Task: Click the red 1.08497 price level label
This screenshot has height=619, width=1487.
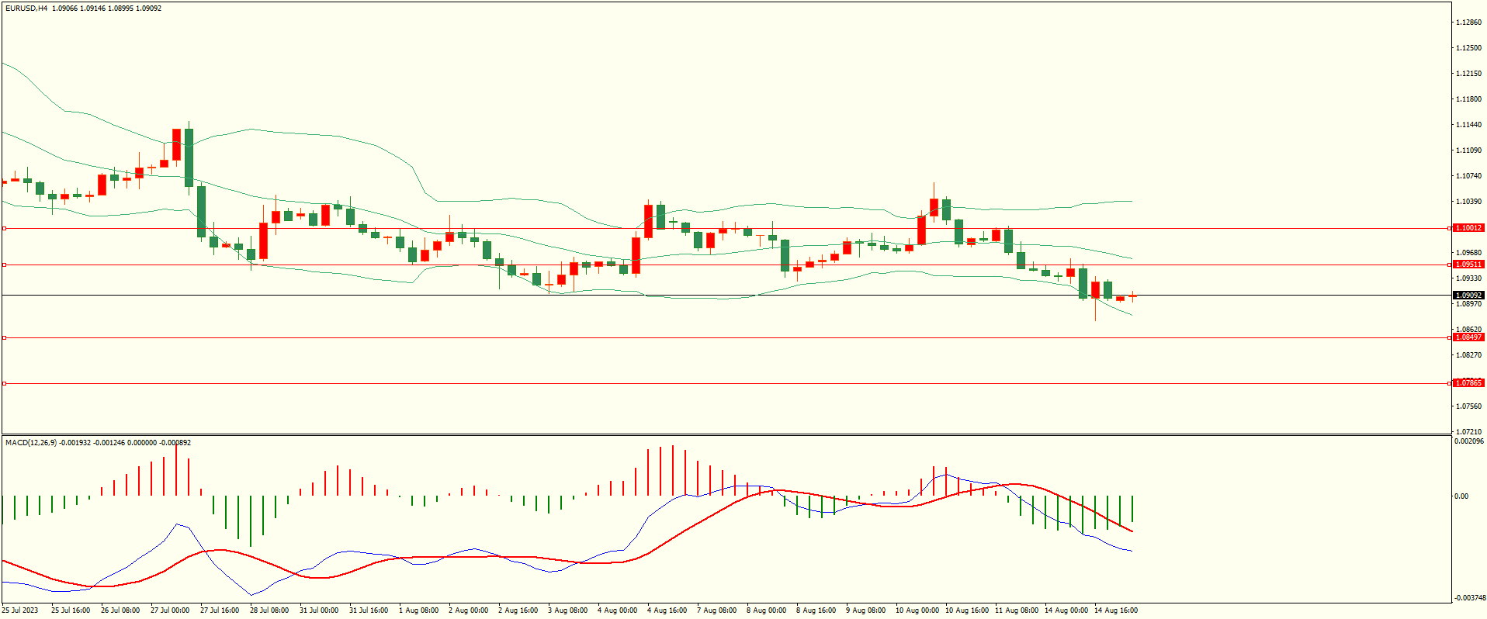Action: pos(1468,337)
